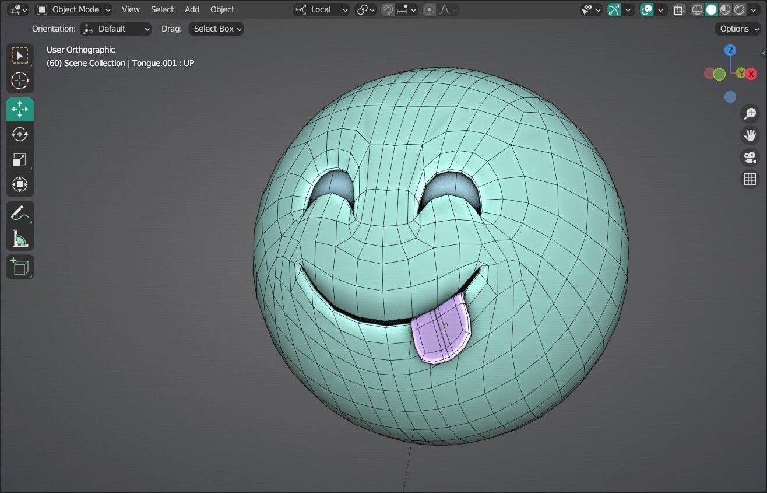This screenshot has width=767, height=493.
Task: Toggle the snapping magnet
Action: click(x=388, y=9)
